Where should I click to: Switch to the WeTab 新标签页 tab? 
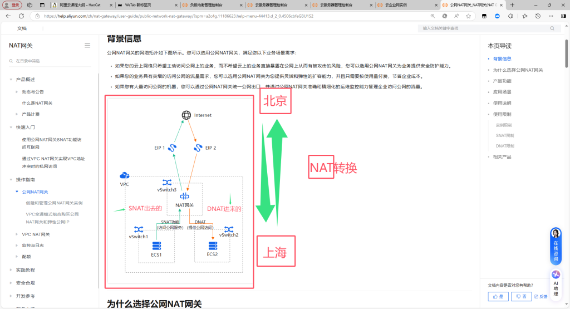pos(145,5)
